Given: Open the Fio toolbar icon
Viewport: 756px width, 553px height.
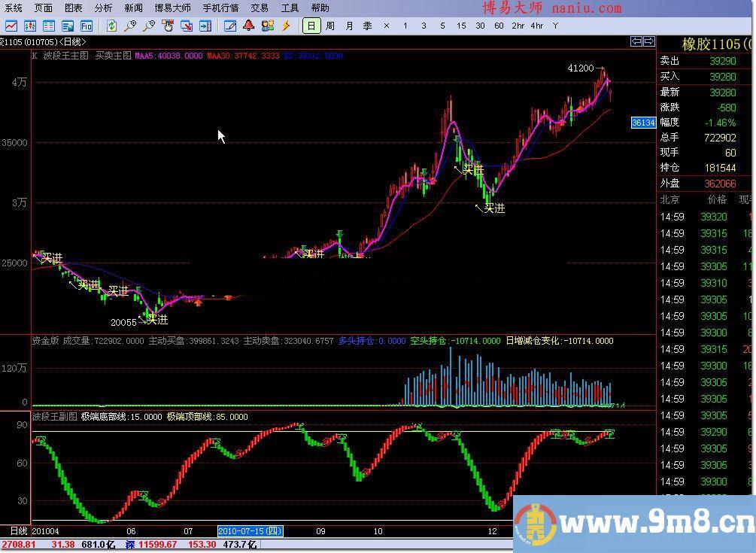Looking at the screenshot, I should [87, 26].
